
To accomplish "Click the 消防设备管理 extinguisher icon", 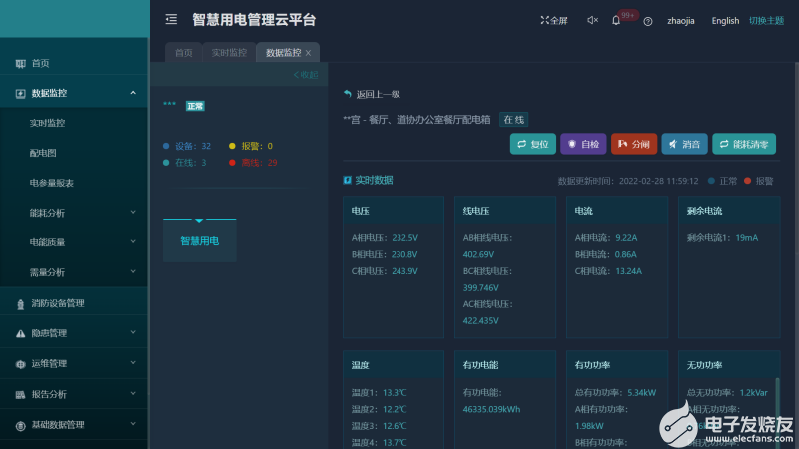I will 20,304.
